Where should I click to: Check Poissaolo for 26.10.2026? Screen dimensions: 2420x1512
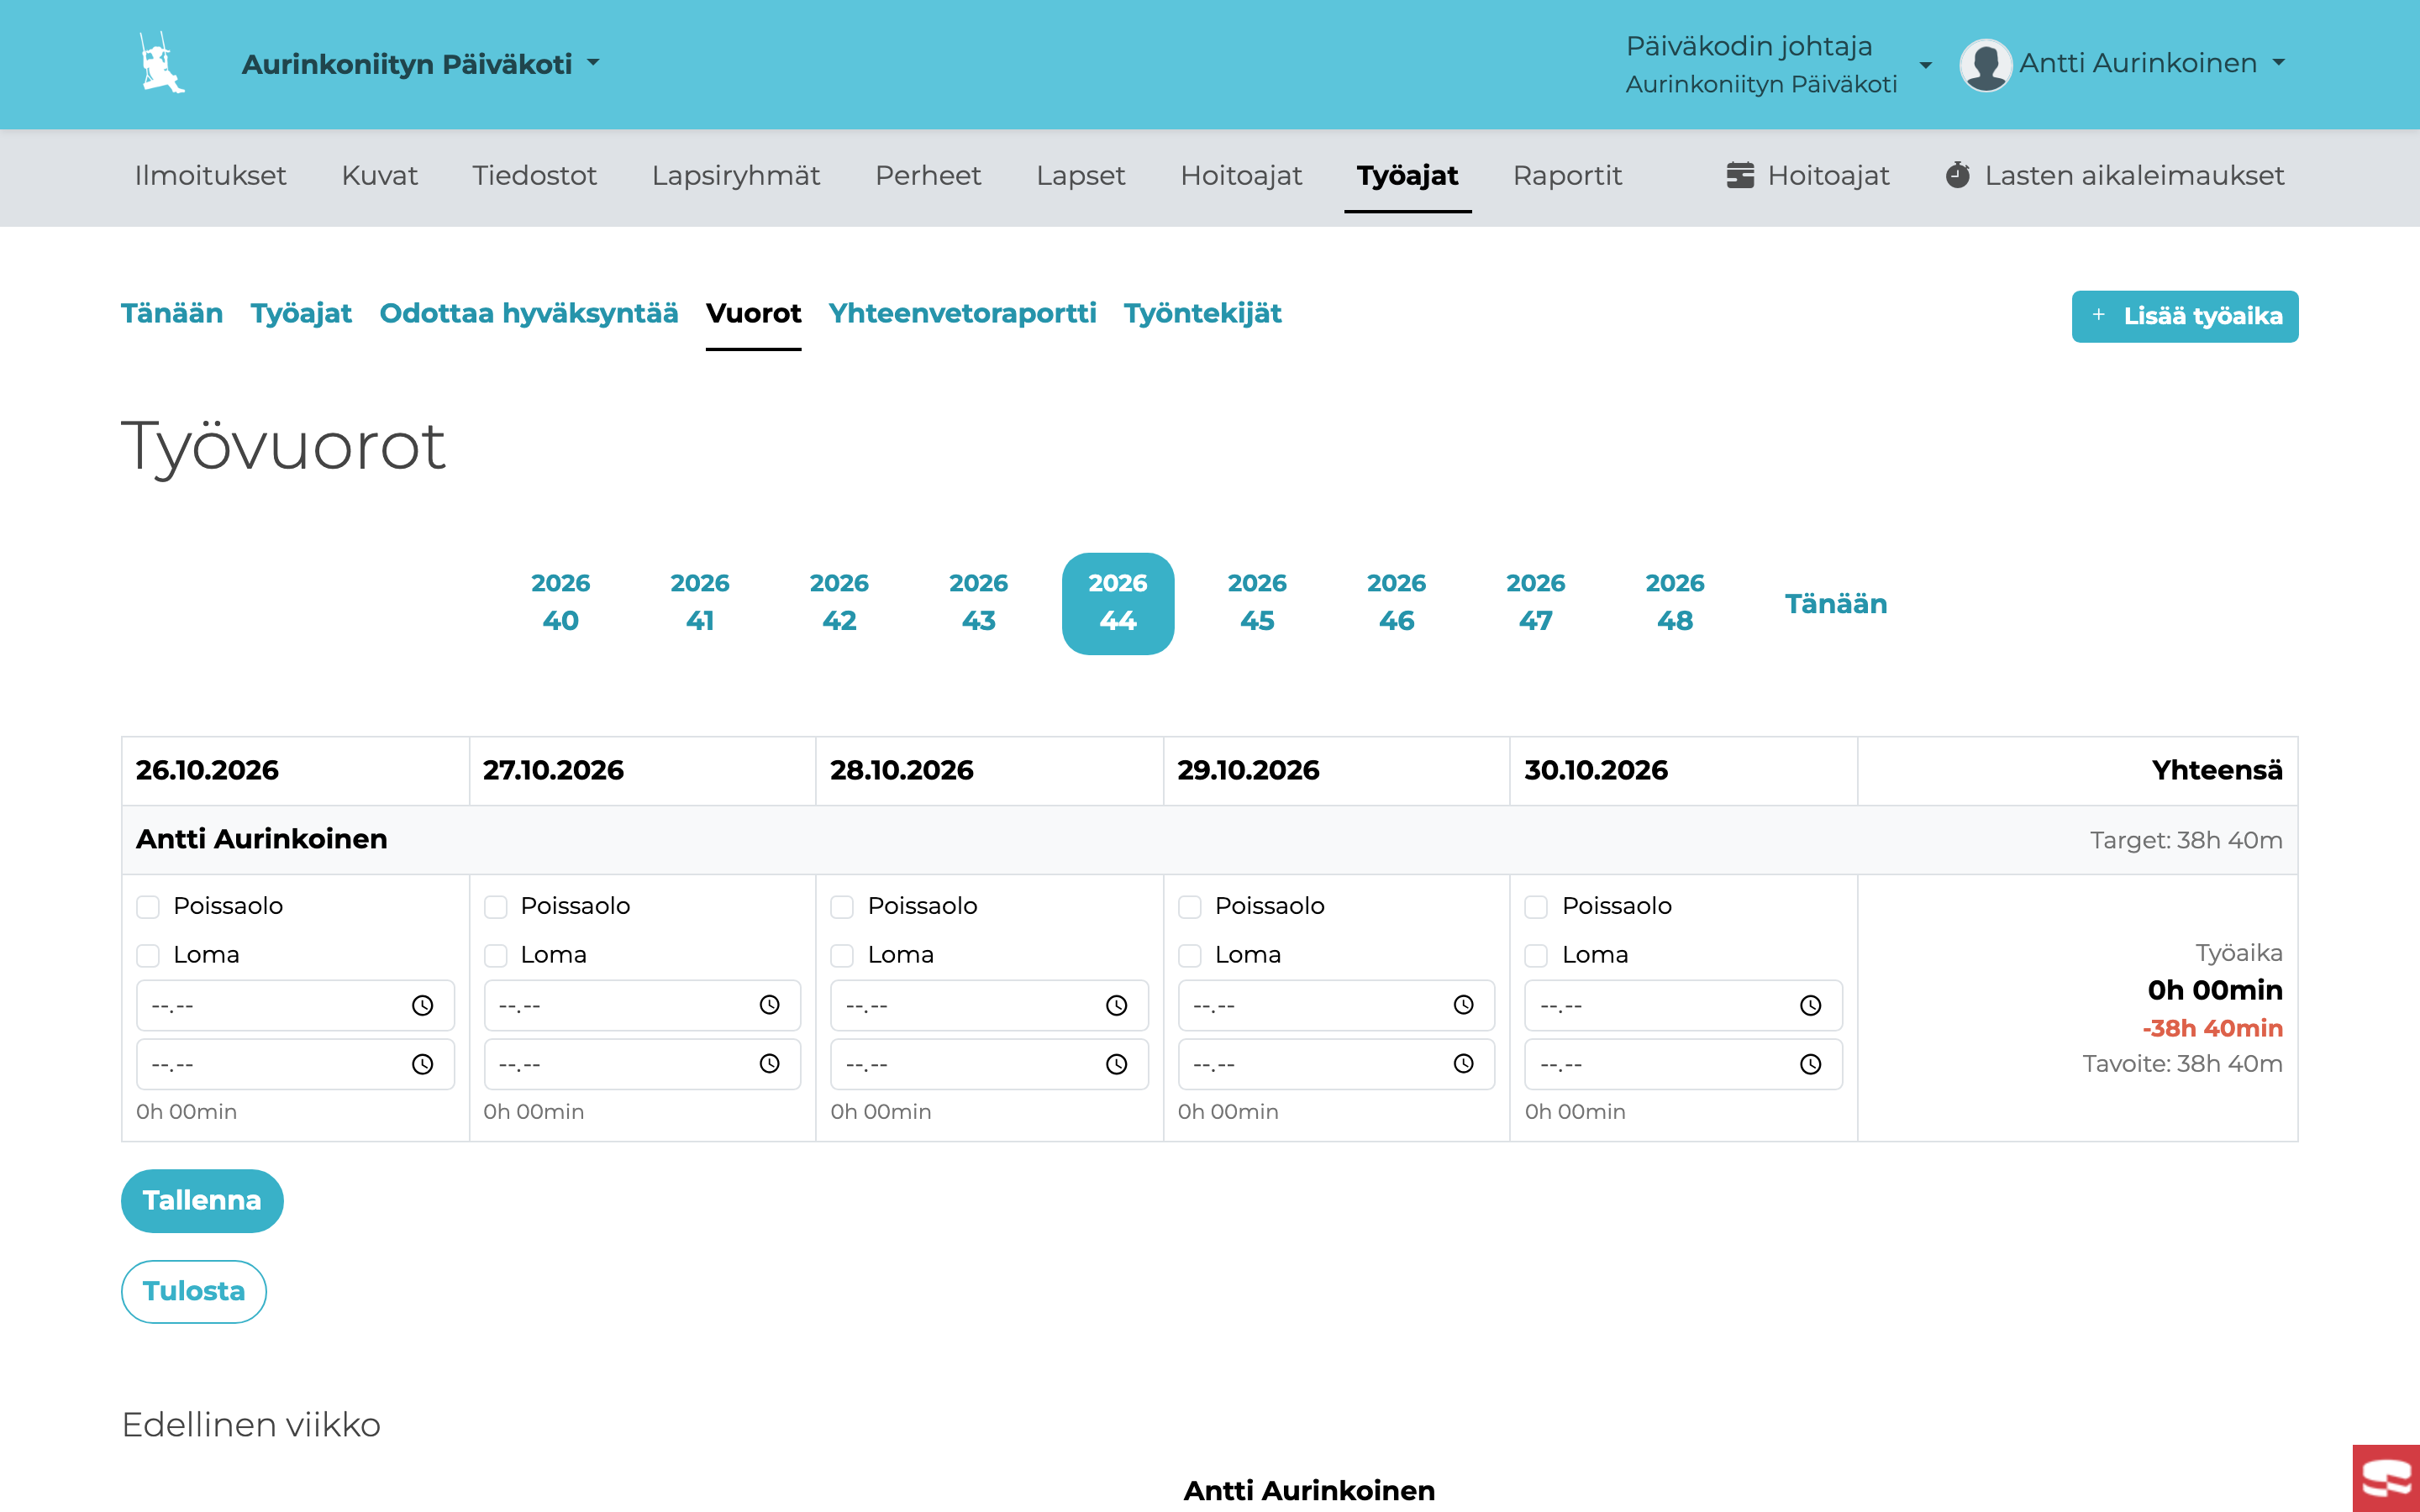pyautogui.click(x=148, y=907)
